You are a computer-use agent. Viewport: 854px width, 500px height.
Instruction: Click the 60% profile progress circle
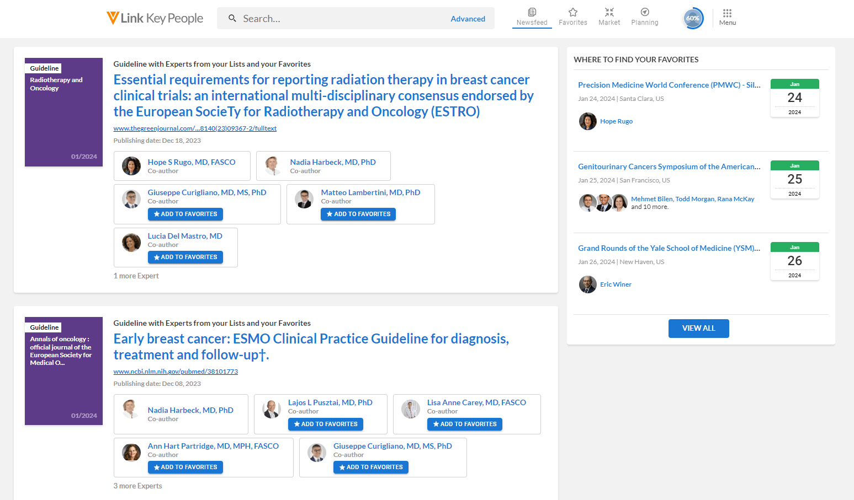[x=693, y=18]
